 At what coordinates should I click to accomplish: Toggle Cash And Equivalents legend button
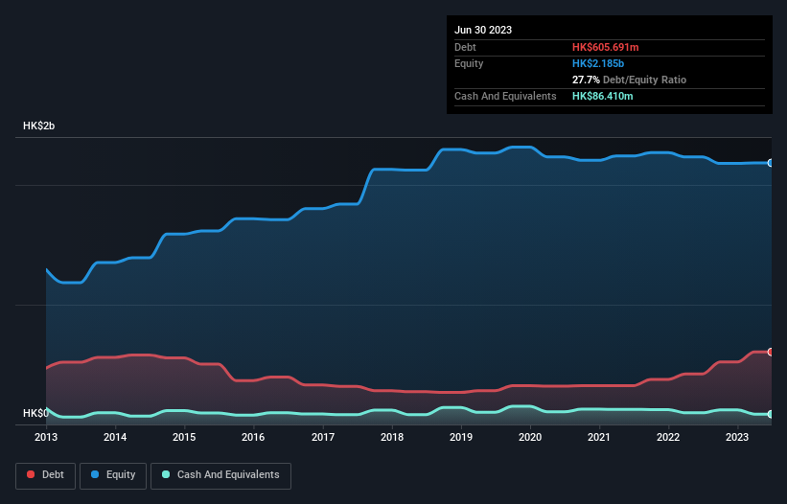click(220, 475)
